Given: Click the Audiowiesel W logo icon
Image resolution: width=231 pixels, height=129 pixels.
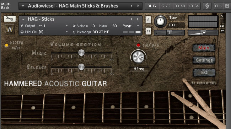Looking at the screenshot, I should coord(10,29).
